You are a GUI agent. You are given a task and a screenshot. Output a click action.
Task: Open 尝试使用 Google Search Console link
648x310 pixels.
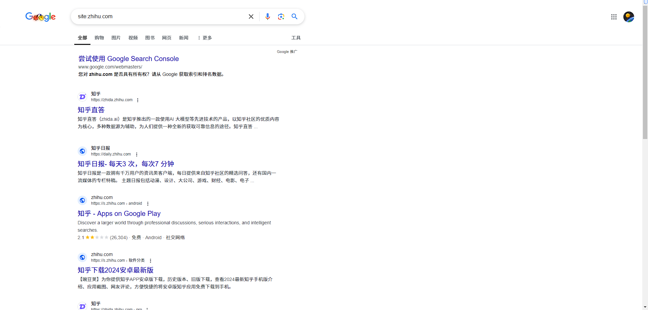tap(129, 59)
